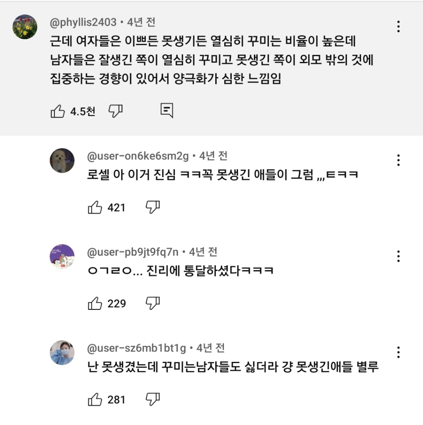The height and width of the screenshot is (425, 423).
Task: Dislike the comment by @phyllis2403
Action: (116, 111)
